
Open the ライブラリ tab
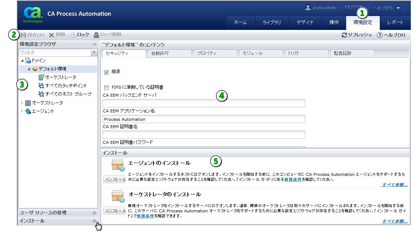click(272, 23)
